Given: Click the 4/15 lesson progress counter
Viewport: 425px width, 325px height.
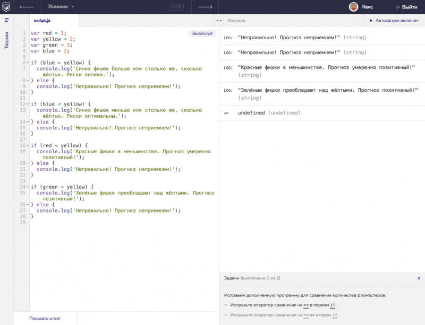Looking at the screenshot, I should point(177,7).
